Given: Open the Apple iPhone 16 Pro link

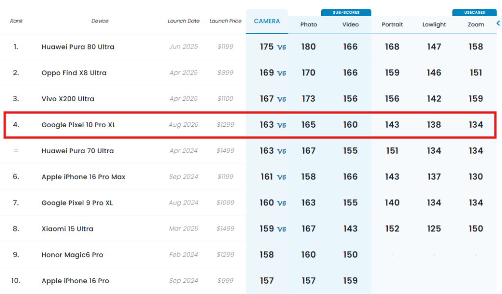Looking at the screenshot, I should (75, 281).
